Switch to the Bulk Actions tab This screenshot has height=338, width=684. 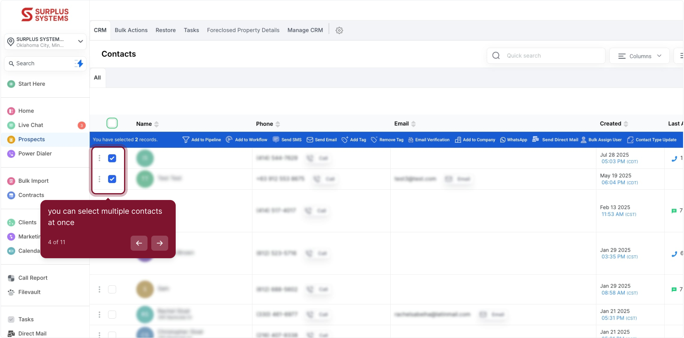(x=131, y=30)
